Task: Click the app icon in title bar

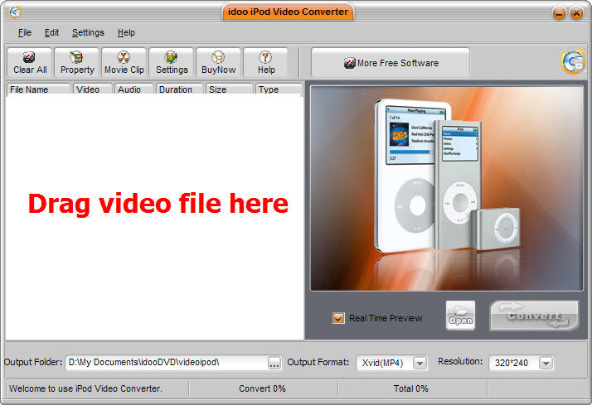Action: [15, 12]
